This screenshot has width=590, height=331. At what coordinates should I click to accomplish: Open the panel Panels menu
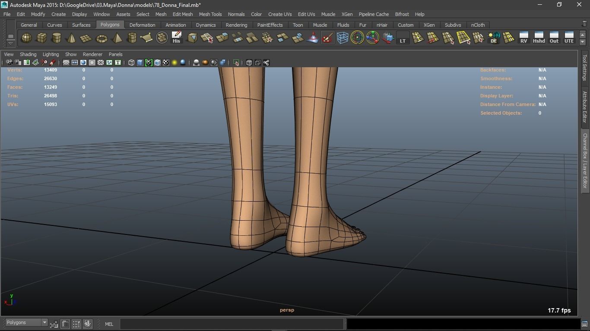tap(115, 54)
